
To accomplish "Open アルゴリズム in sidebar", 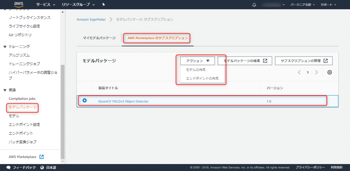I will [x=19, y=55].
